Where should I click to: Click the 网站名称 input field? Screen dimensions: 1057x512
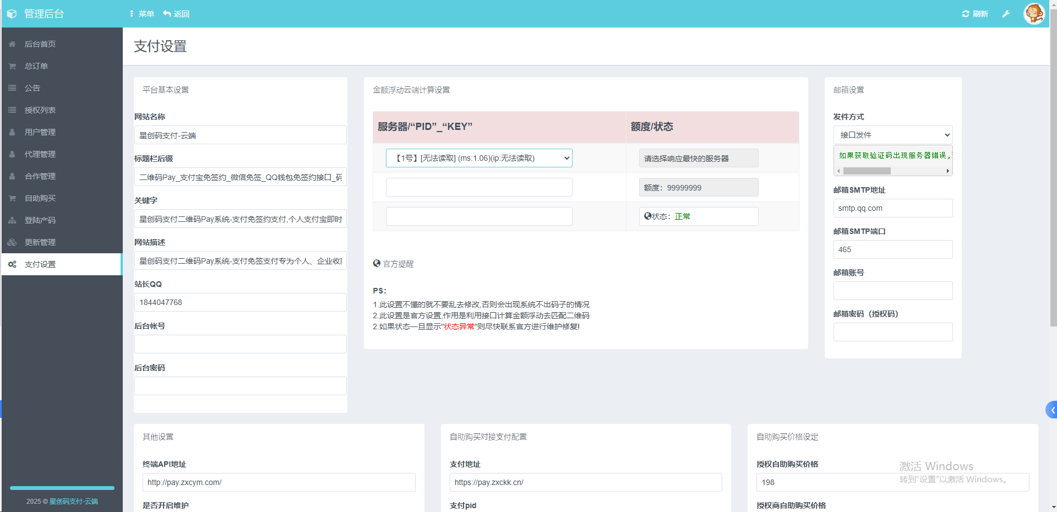tap(240, 135)
